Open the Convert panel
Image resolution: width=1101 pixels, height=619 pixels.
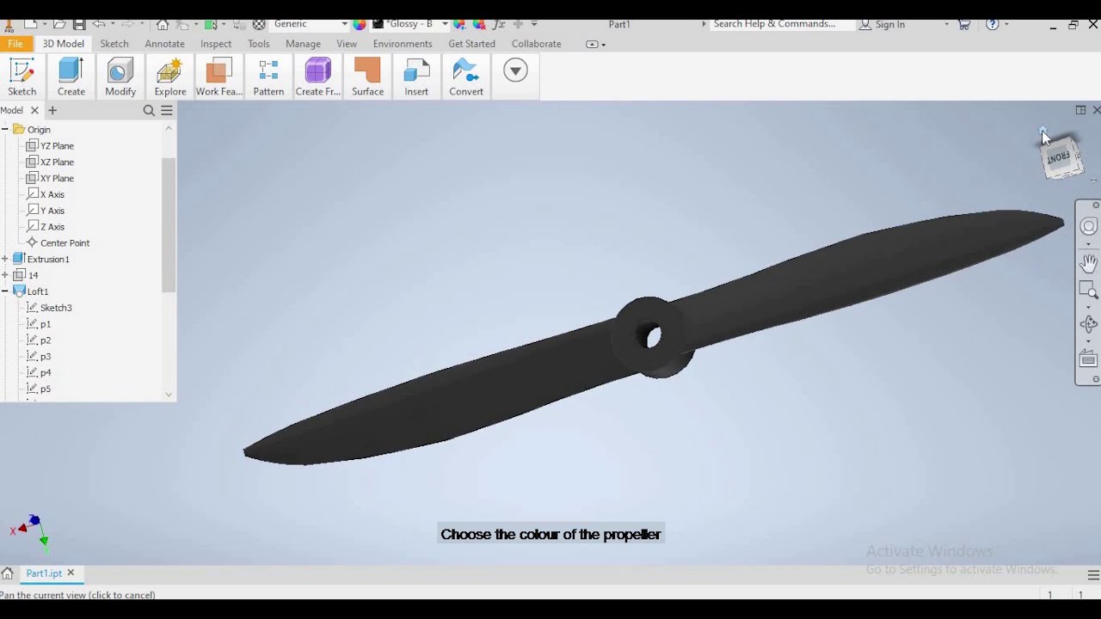coord(466,77)
